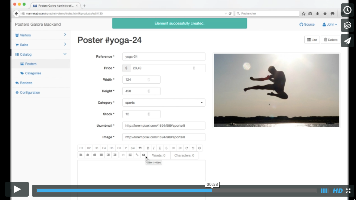Apply H4 heading in the editor
This screenshot has width=356, height=200.
pyautogui.click(x=104, y=148)
